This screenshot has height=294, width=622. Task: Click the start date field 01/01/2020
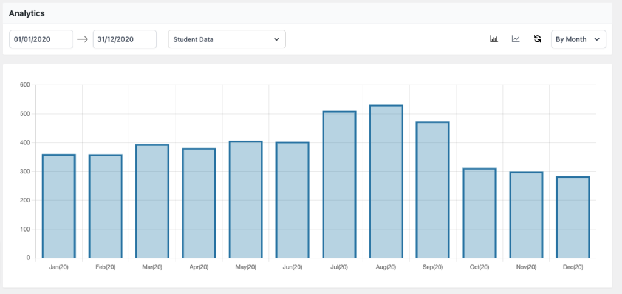(41, 39)
